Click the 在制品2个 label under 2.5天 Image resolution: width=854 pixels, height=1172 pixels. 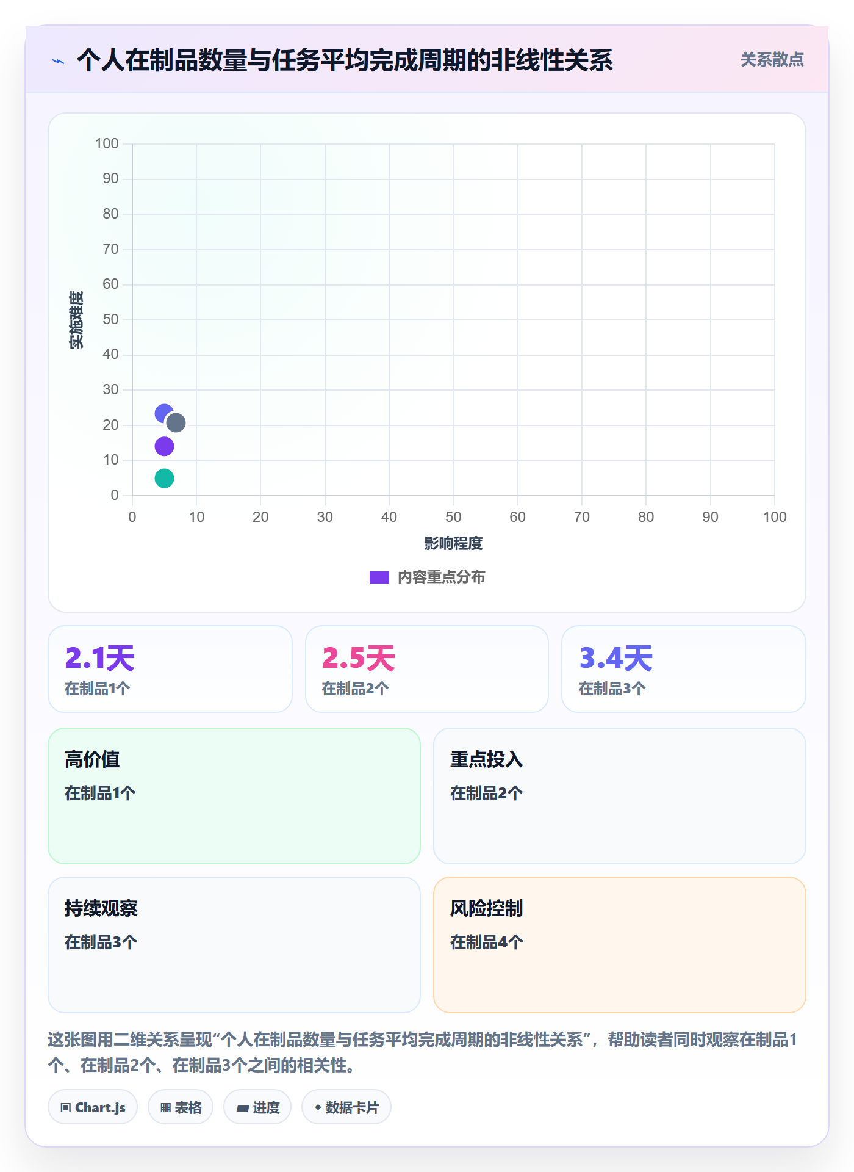click(355, 689)
